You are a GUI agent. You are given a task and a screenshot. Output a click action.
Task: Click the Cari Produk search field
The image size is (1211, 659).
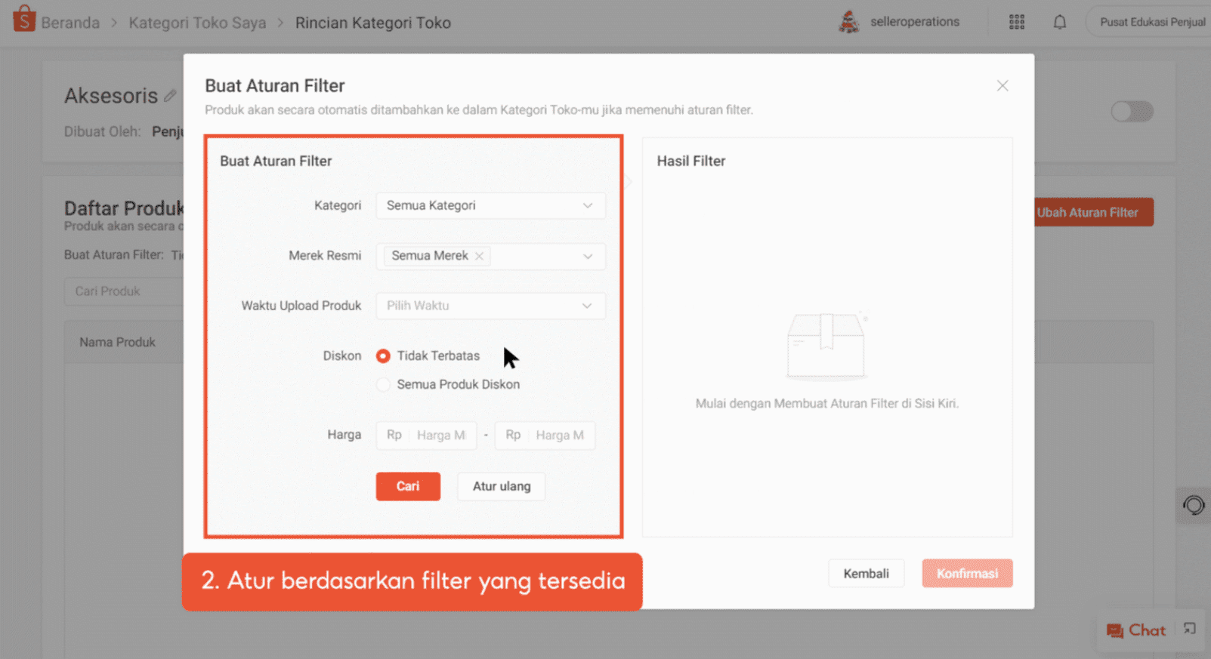point(125,291)
